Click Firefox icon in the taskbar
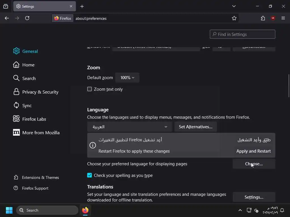The width and height of the screenshot is (290, 217). click(85, 210)
